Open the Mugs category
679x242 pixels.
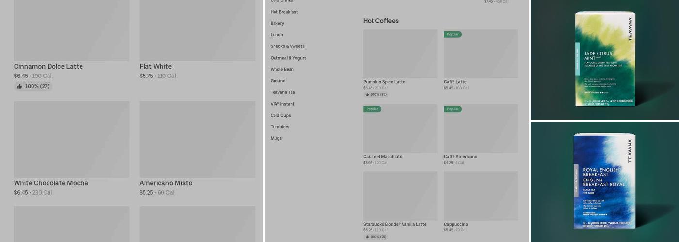(x=276, y=138)
